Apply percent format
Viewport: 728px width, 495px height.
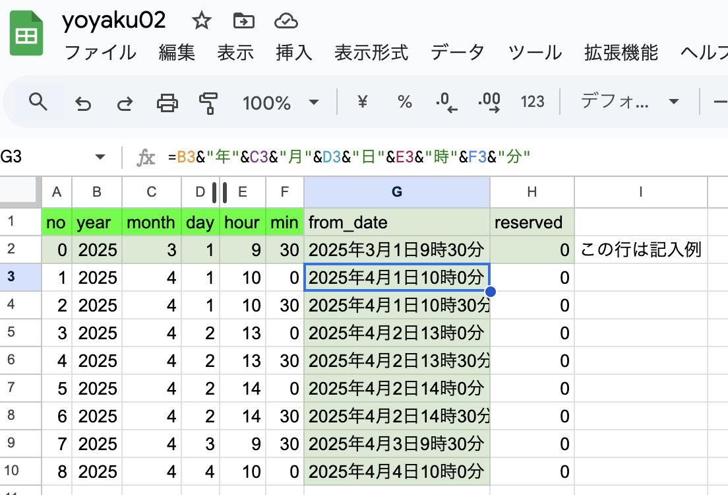[404, 102]
